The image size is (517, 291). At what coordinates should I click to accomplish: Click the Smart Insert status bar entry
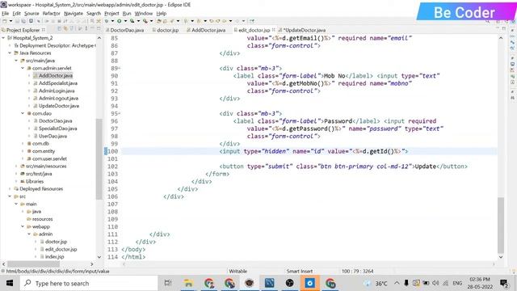click(x=300, y=272)
